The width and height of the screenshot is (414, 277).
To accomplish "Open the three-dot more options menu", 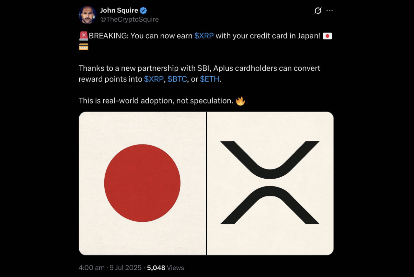I will coord(329,11).
